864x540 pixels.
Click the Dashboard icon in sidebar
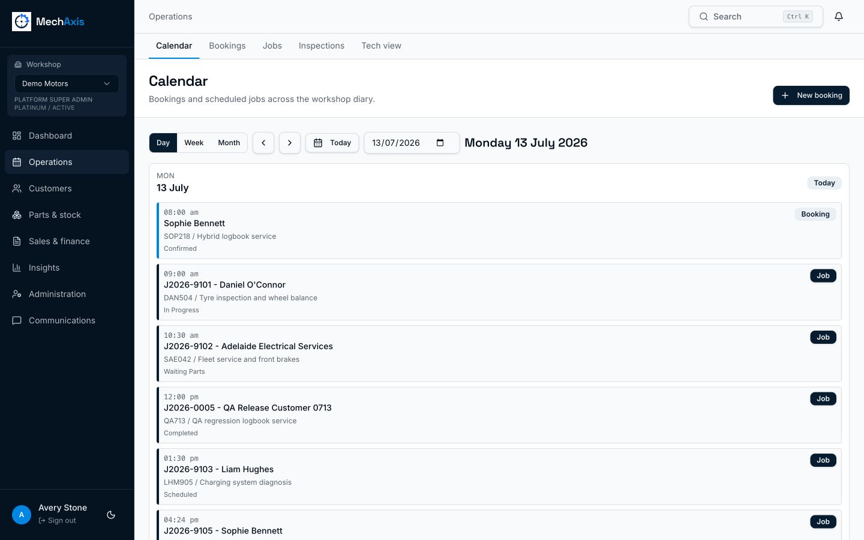17,136
